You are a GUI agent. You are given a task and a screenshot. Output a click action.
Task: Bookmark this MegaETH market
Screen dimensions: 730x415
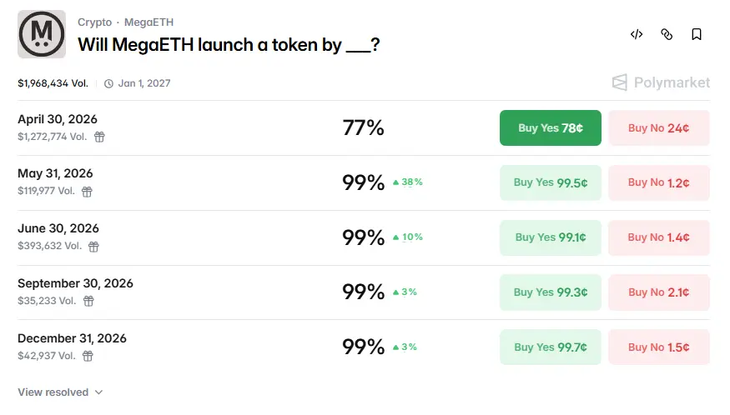pos(697,34)
